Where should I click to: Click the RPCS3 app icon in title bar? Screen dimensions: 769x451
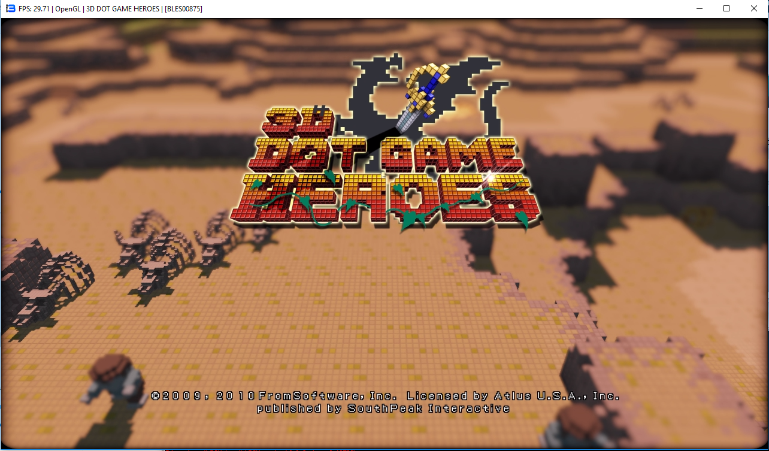pos(10,9)
